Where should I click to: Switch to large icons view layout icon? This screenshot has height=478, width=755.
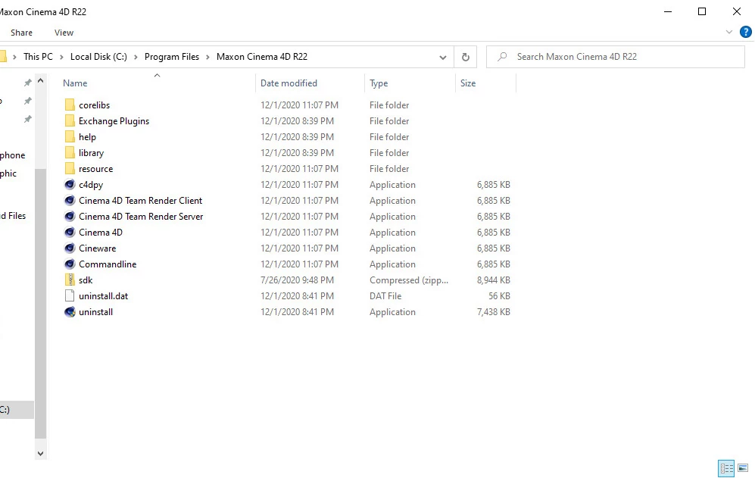tap(743, 468)
